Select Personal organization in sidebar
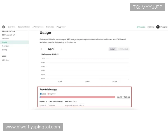Image resolution: width=168 pixels, height=134 pixels. [8, 35]
